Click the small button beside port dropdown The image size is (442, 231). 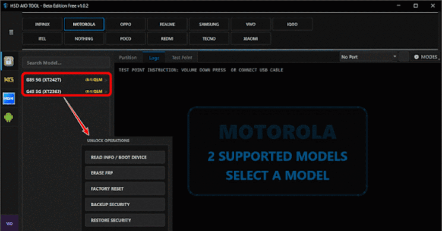click(x=404, y=57)
